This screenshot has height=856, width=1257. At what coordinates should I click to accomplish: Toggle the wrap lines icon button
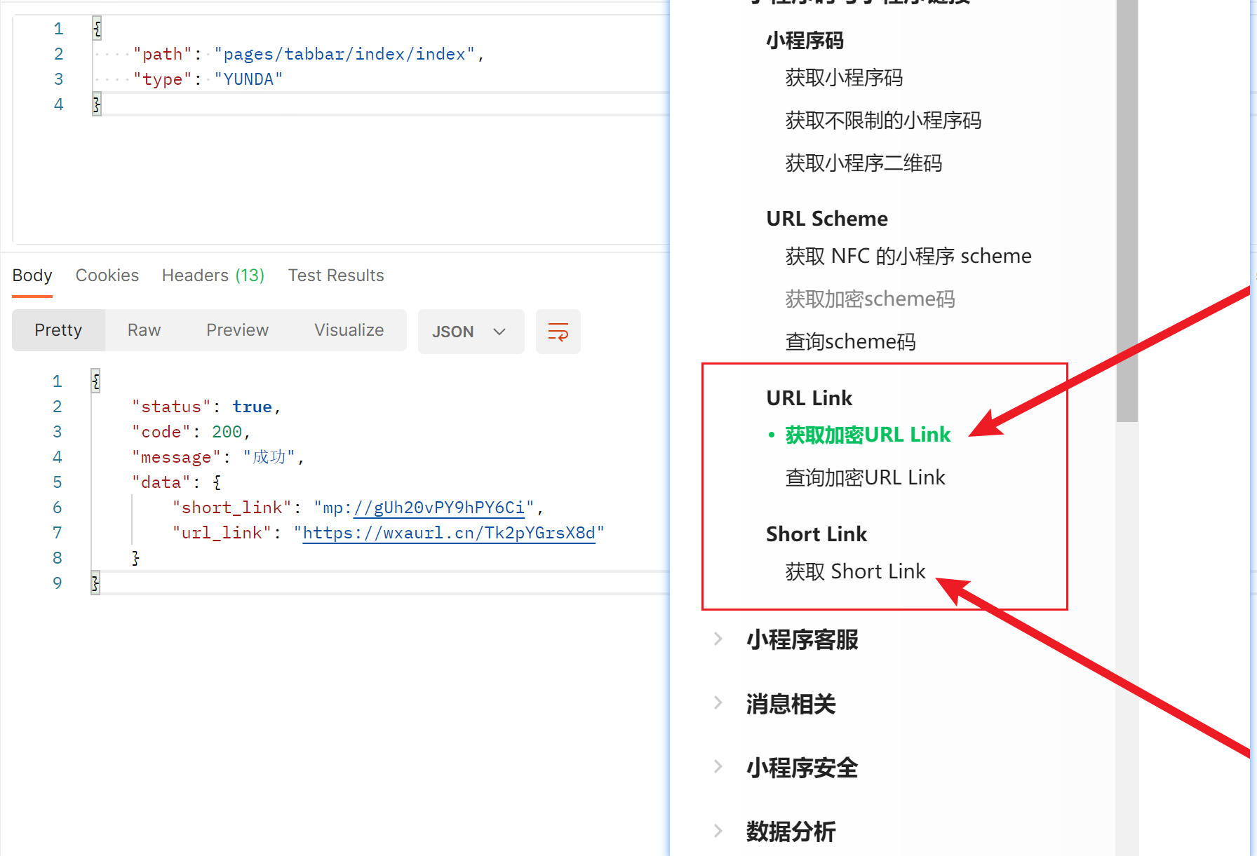click(558, 332)
